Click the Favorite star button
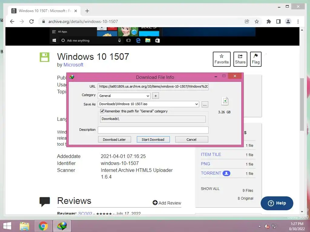This screenshot has height=232, width=310. pos(222,59)
